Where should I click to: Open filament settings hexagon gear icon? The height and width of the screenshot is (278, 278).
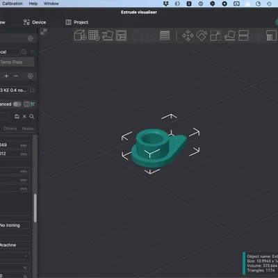point(31,76)
